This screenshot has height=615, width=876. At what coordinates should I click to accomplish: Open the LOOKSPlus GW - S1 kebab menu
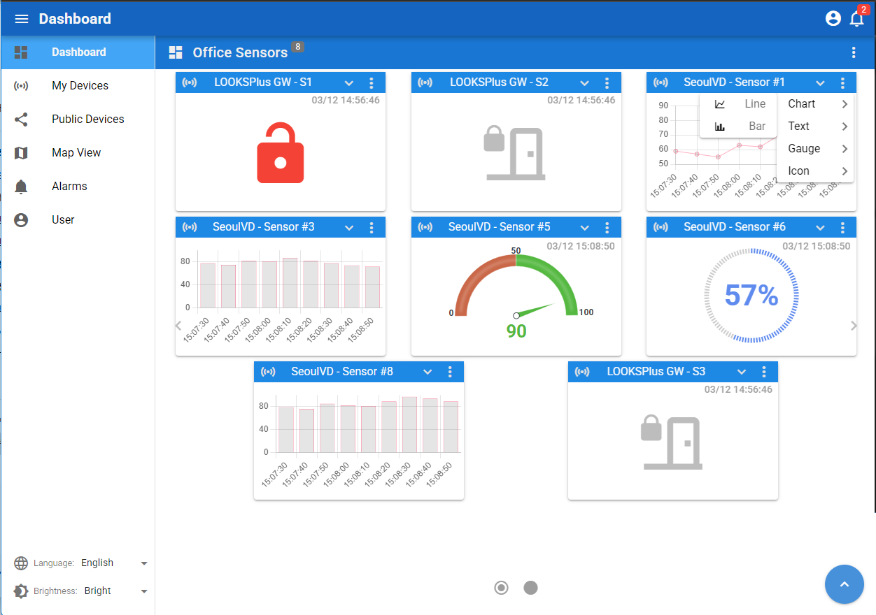[372, 82]
